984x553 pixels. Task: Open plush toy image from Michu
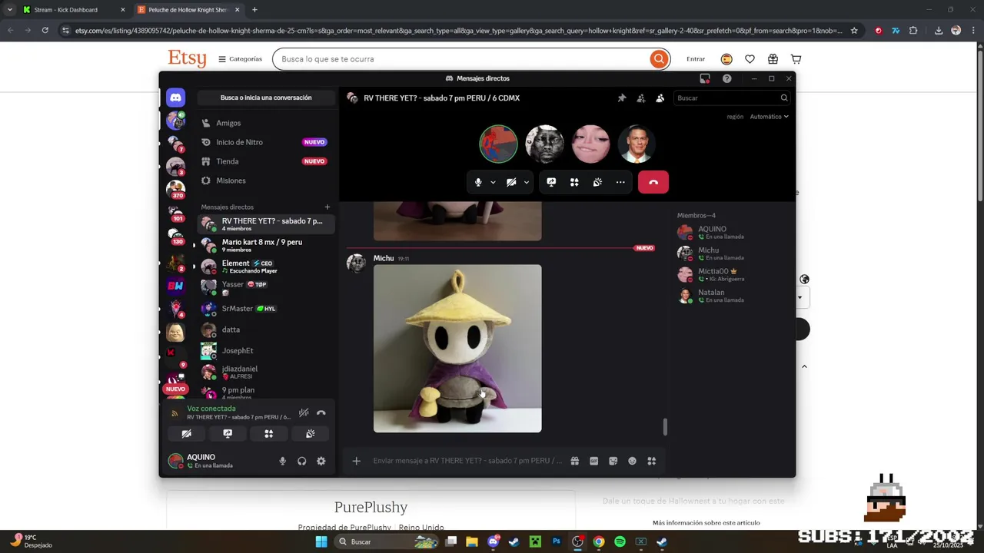click(457, 349)
